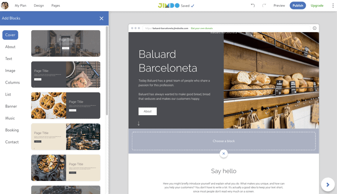Image resolution: width=337 pixels, height=194 pixels.
Task: Click the About button in cover
Action: click(x=148, y=111)
